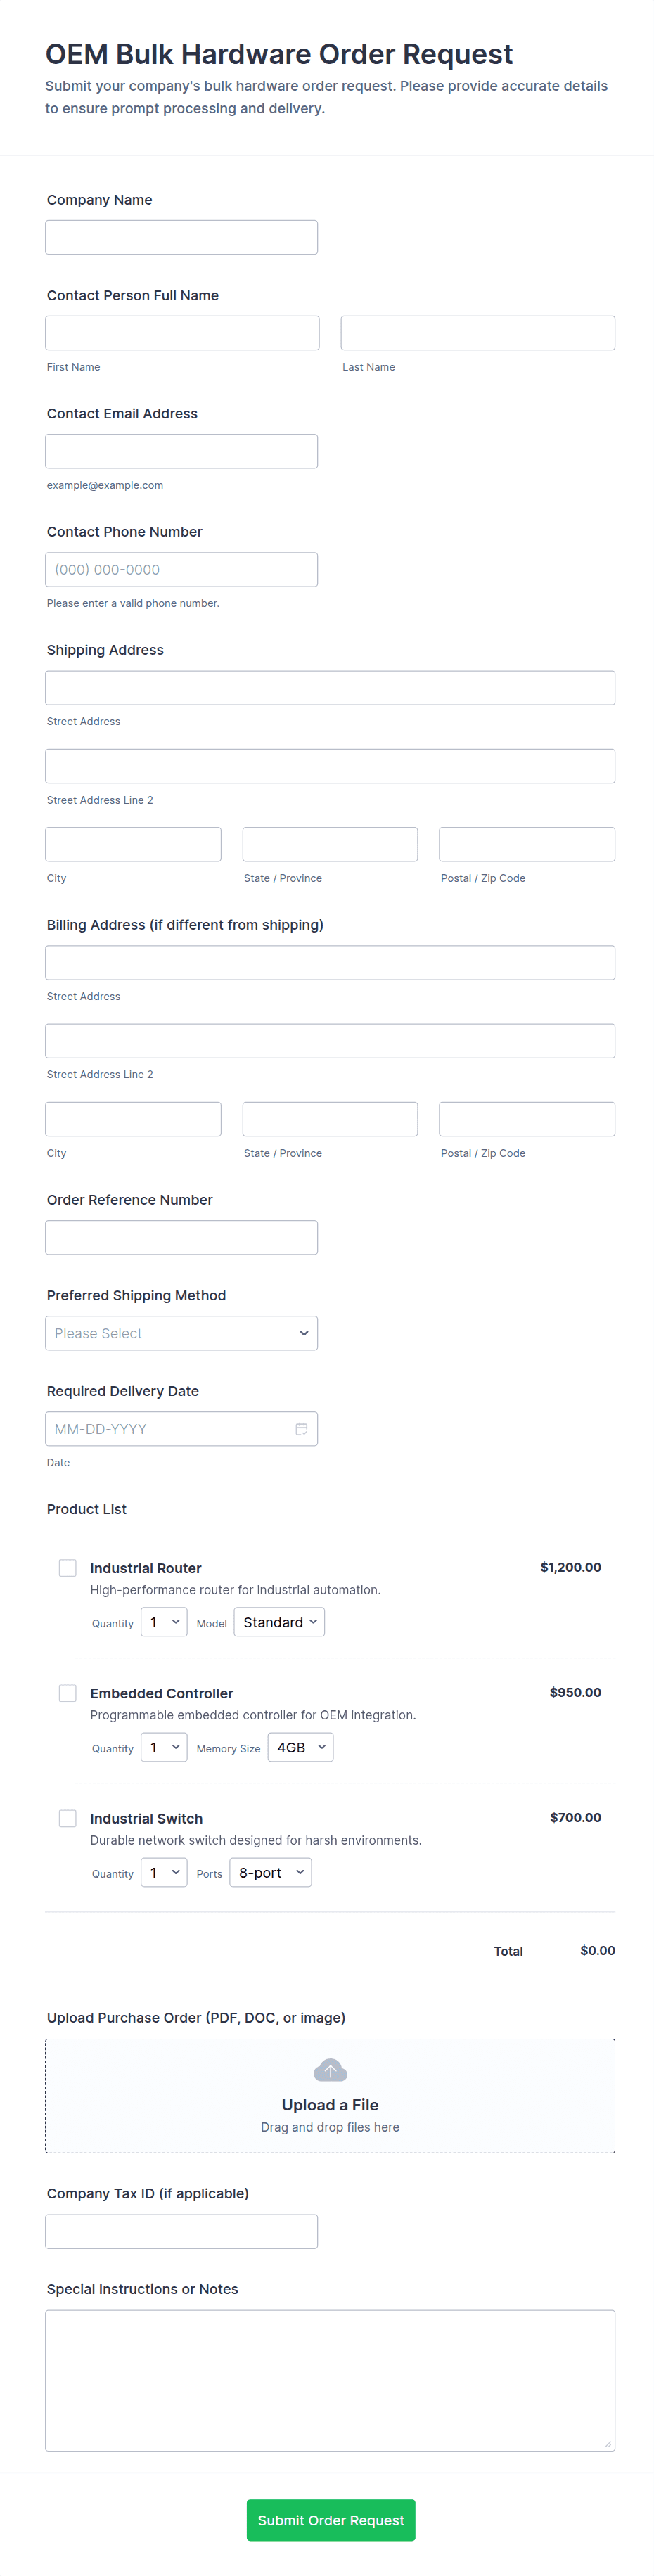The width and height of the screenshot is (654, 2576).
Task: Open the Embedded Controller Memory Size dropdown
Action: coord(300,1747)
